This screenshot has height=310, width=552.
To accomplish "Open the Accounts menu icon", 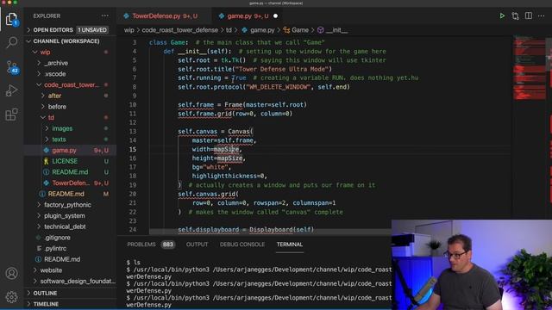I will (11, 273).
